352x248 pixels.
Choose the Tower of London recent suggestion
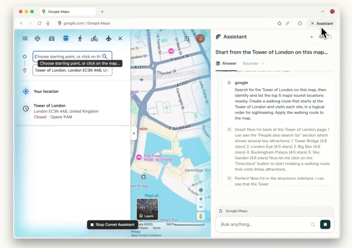point(73,111)
